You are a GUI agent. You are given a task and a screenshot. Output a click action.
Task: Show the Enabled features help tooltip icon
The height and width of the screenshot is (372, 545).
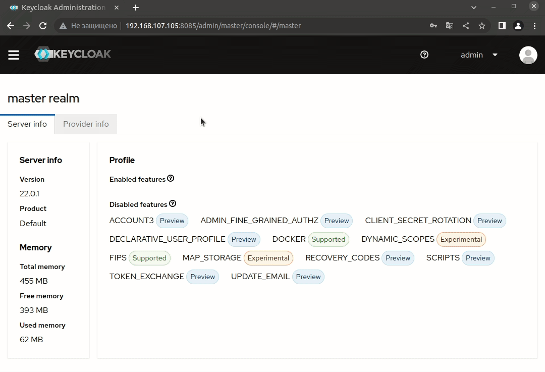coord(171,178)
